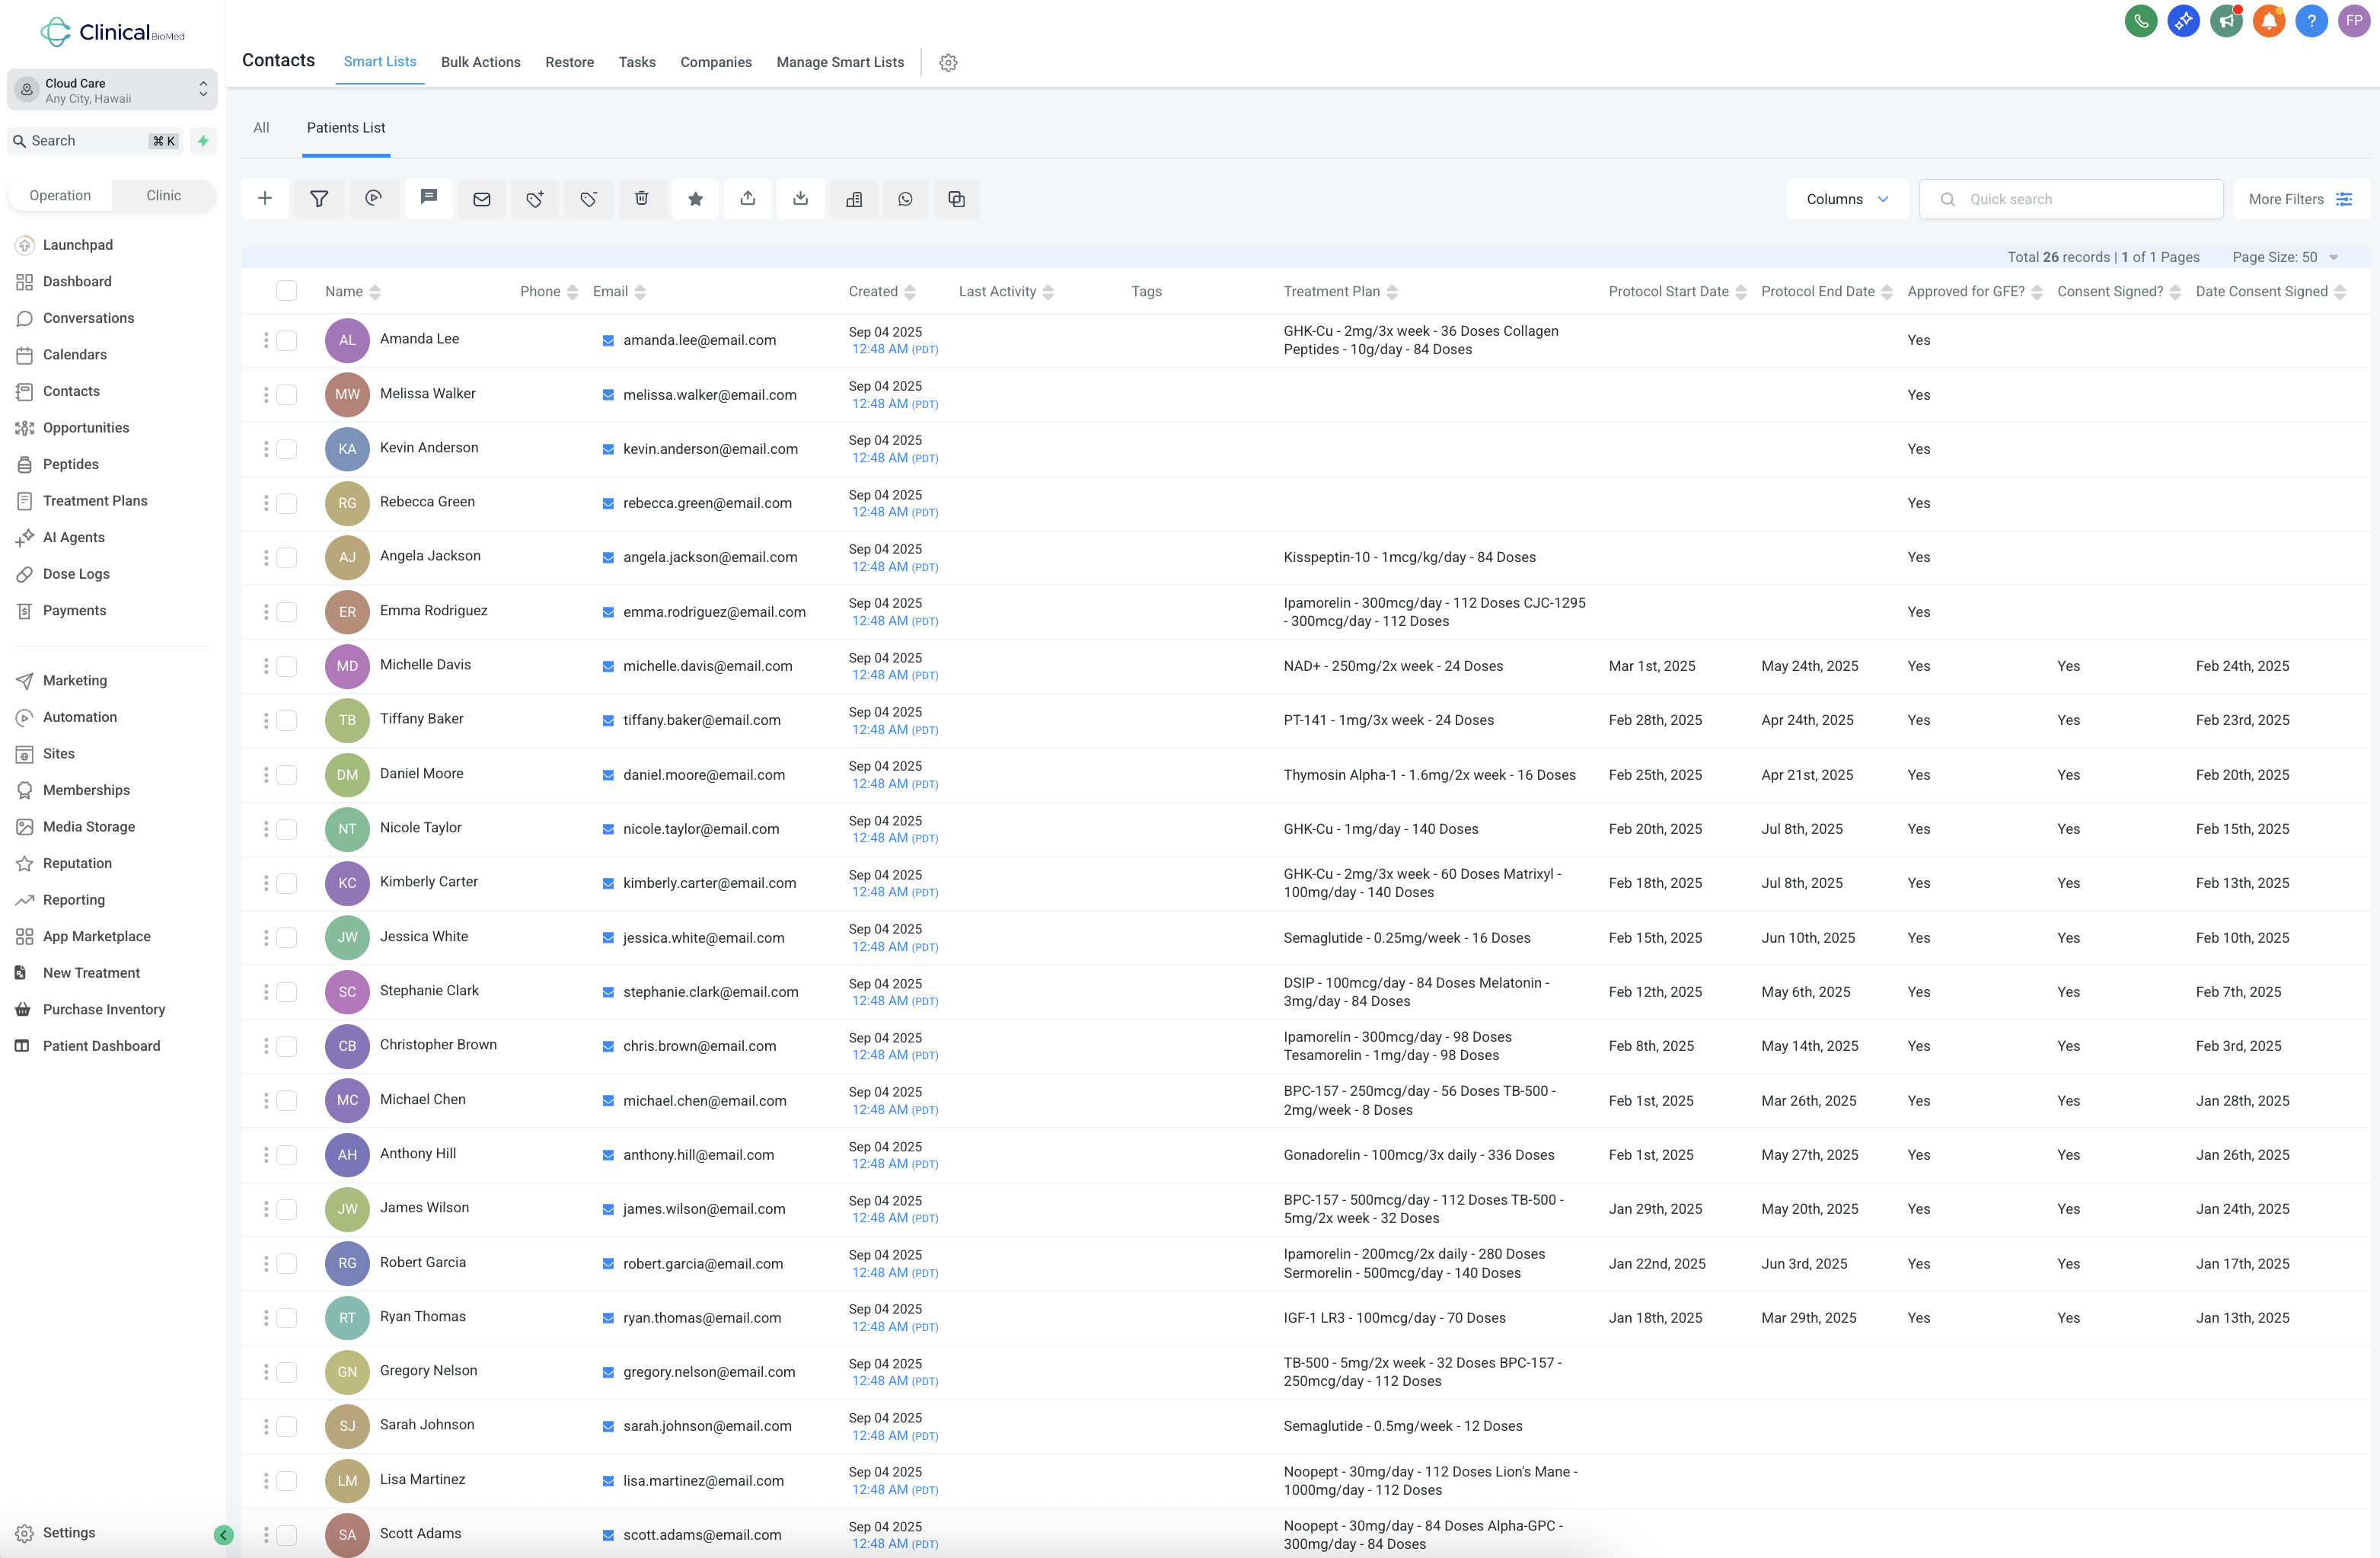
Task: Open Treatment Plans in the sidebar
Action: click(95, 501)
